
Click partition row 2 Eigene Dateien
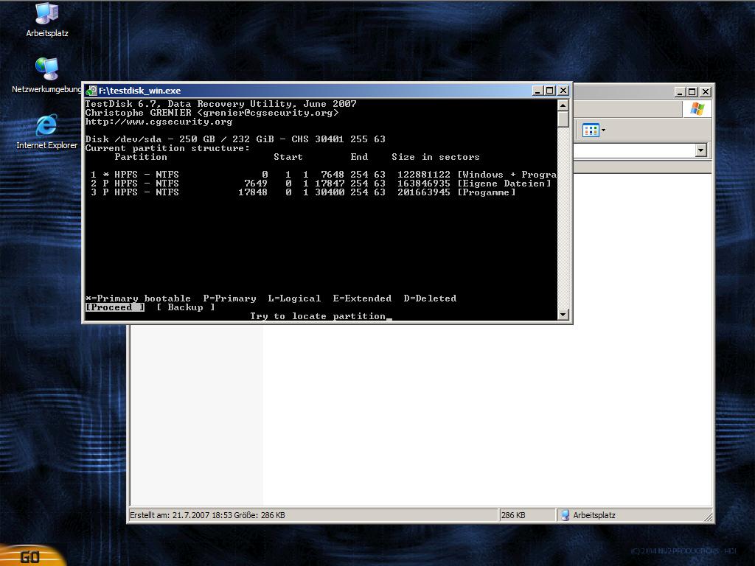coord(321,184)
